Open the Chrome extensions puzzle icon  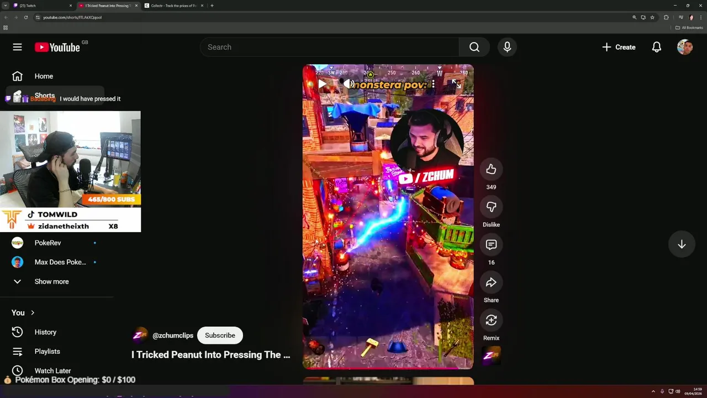(666, 17)
